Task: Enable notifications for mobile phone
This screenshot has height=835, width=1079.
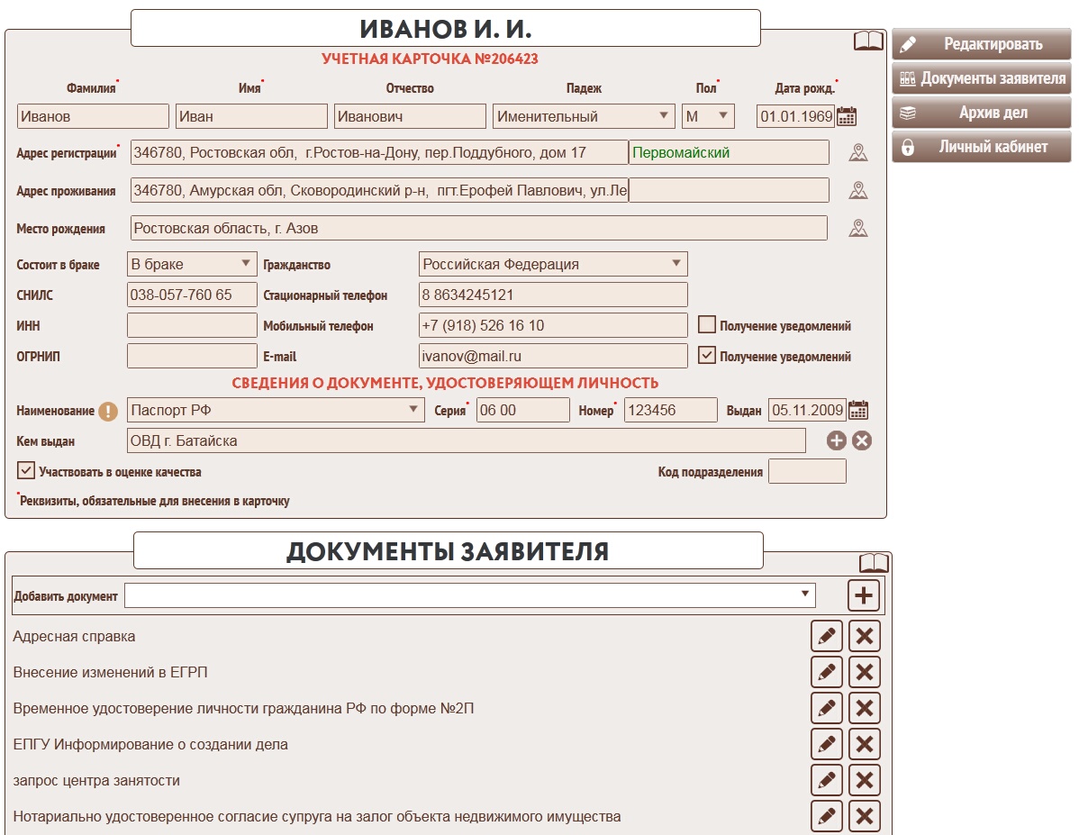Action: pyautogui.click(x=707, y=325)
